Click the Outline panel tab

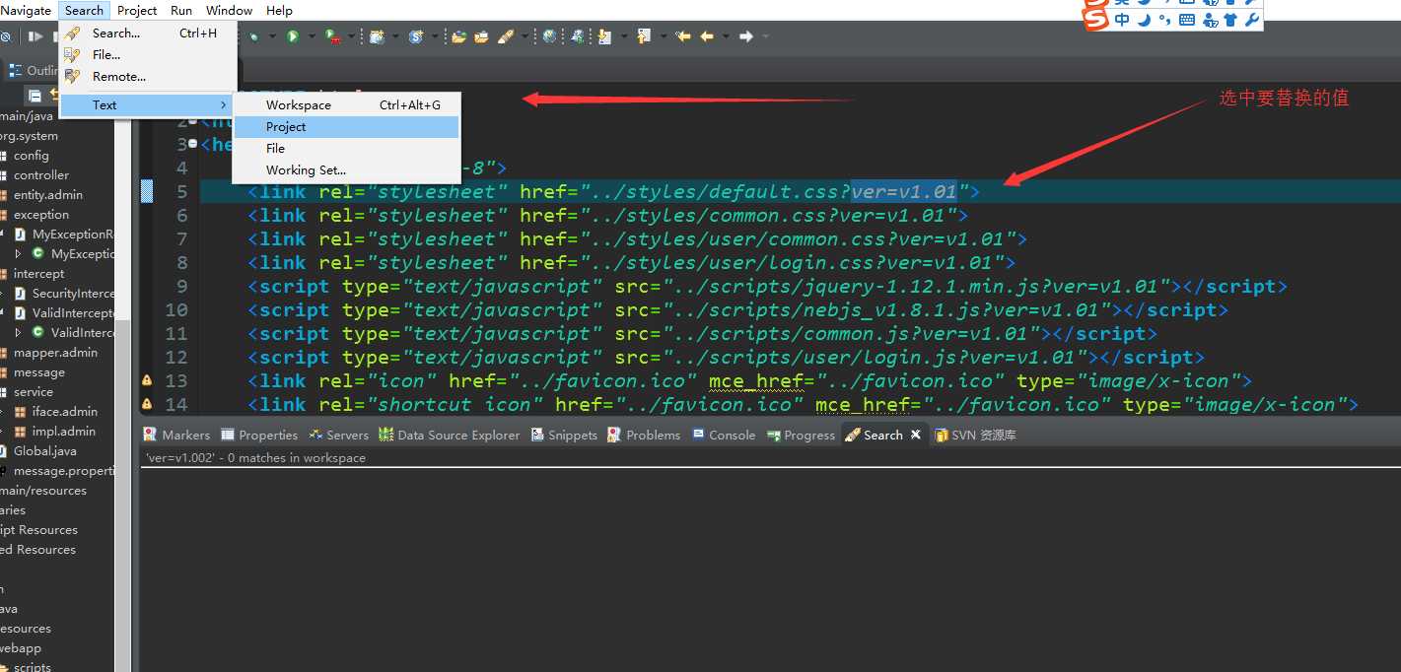(x=35, y=70)
